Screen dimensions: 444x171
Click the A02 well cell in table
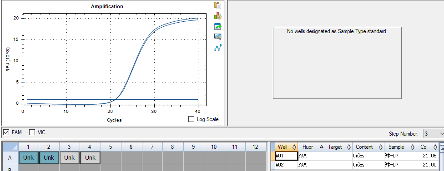(286, 165)
